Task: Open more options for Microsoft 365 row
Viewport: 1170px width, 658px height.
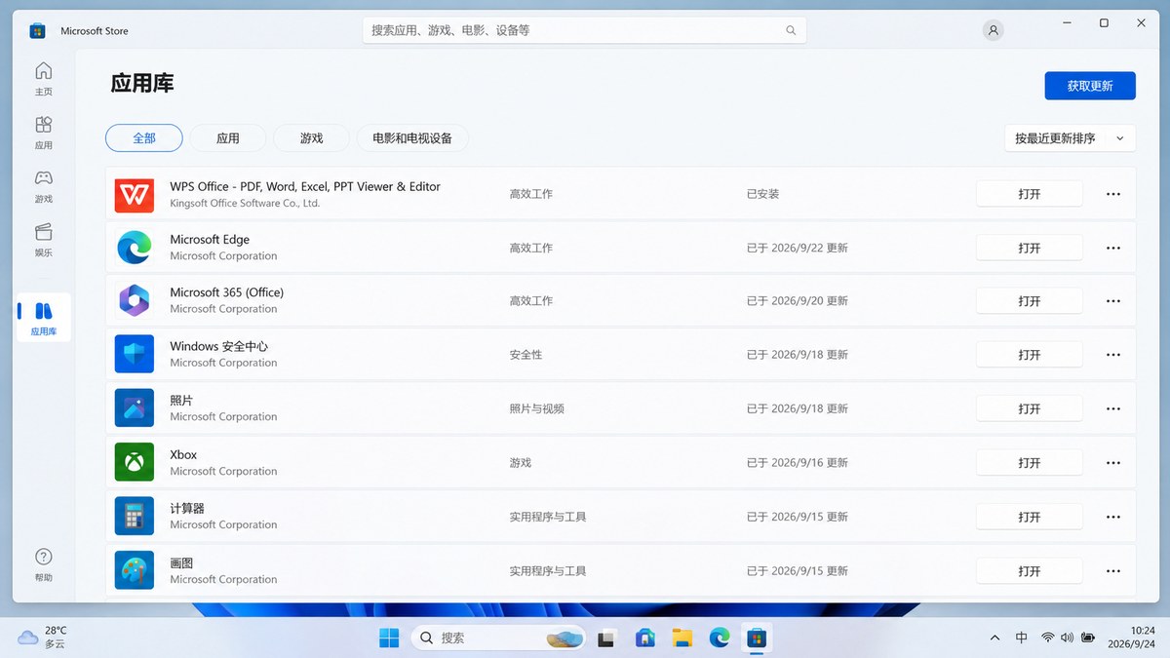Action: (x=1113, y=301)
